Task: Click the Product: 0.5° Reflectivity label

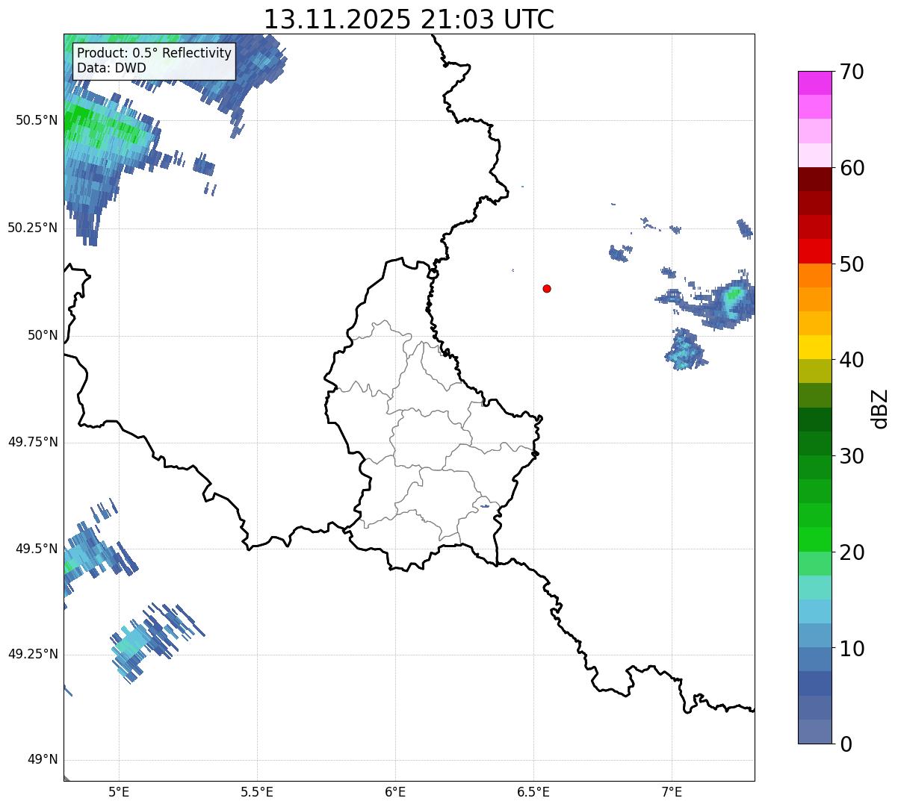Action: (155, 53)
